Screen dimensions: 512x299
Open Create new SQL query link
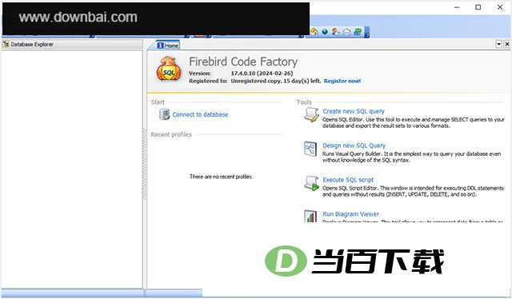coord(354,111)
